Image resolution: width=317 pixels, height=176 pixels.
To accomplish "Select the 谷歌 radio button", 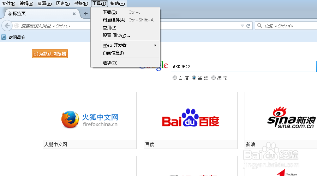I will point(194,78).
